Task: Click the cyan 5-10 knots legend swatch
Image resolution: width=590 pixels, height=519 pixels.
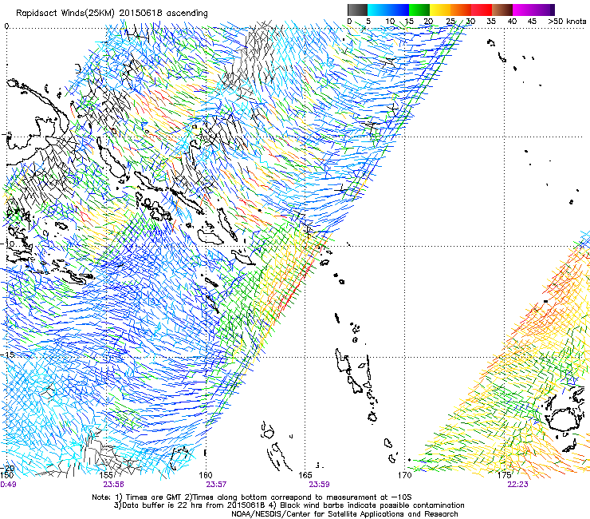Action: click(378, 10)
